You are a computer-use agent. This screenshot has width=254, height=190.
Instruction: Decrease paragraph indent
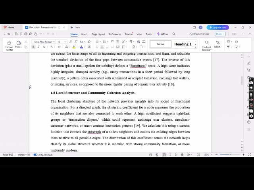coord(112,42)
